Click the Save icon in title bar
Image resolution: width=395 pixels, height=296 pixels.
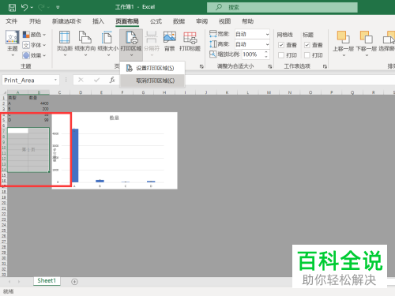pos(12,7)
